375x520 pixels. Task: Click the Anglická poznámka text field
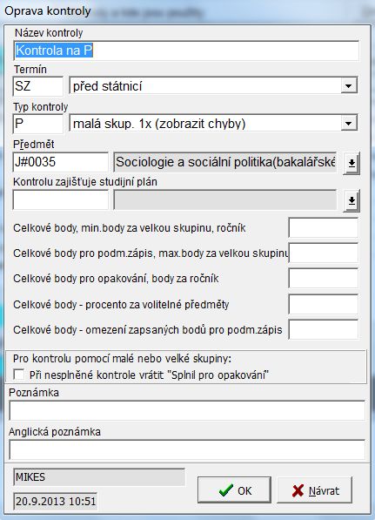click(x=187, y=449)
